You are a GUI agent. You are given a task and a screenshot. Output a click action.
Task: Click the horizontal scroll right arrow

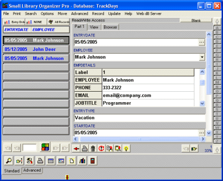pyautogui.click(x=203, y=139)
